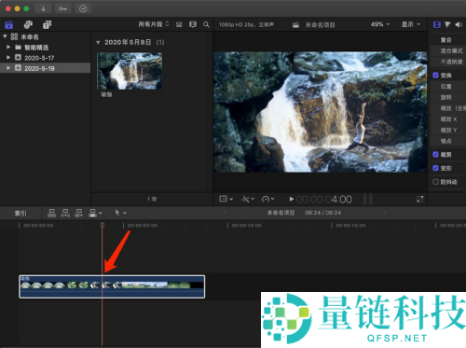Expand the 2020-5-19 event

click(x=8, y=68)
